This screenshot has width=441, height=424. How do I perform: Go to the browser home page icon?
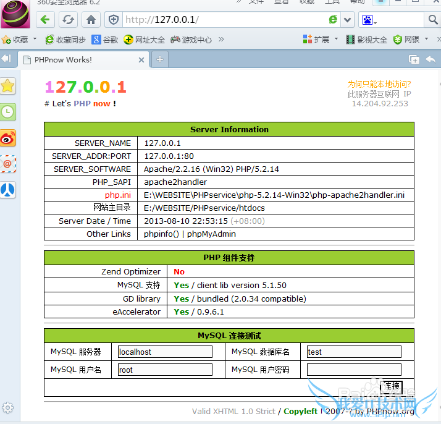pos(91,20)
